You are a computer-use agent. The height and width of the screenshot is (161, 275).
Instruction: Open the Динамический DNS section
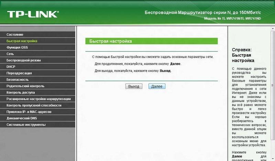click(x=21, y=118)
